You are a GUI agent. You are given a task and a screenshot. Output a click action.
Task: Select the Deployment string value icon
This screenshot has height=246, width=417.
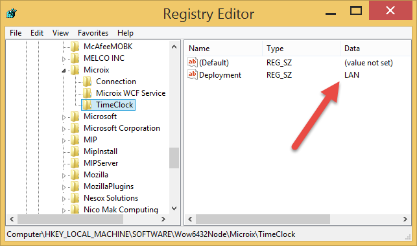193,74
